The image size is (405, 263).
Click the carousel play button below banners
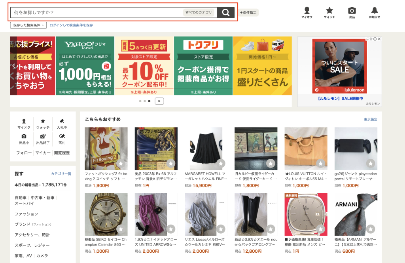(159, 101)
